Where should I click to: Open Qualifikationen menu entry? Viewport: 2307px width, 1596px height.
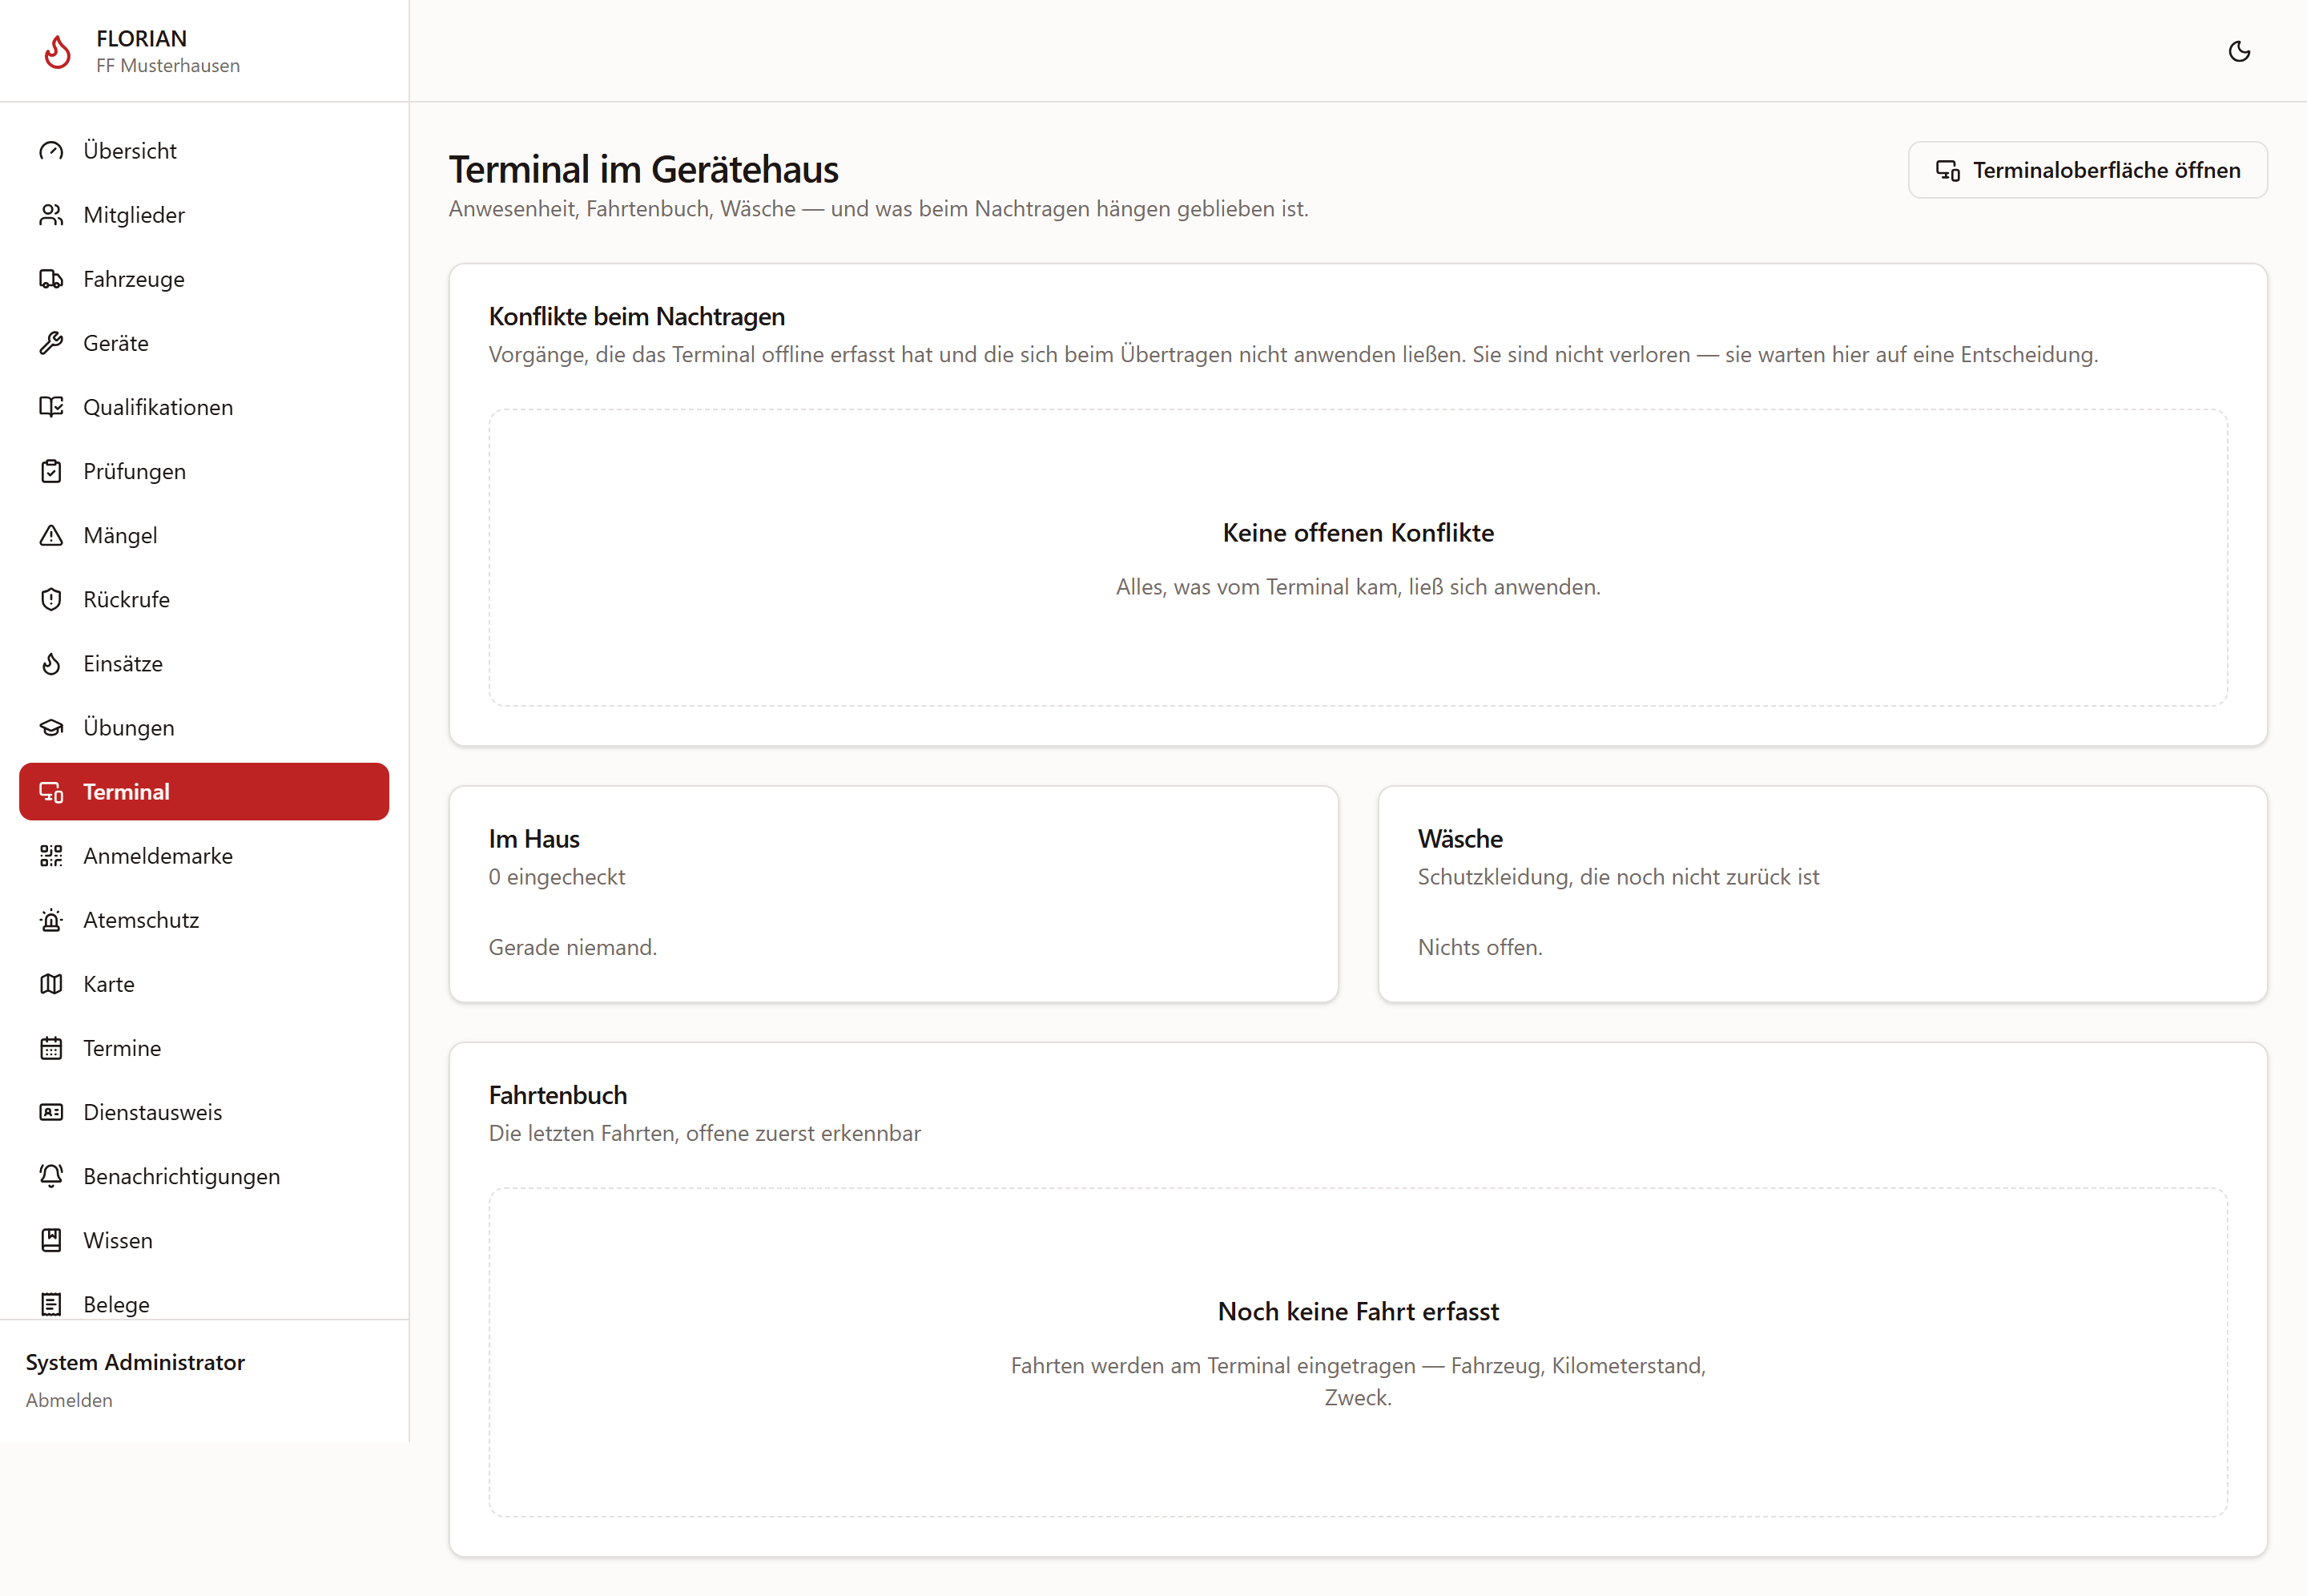204,407
